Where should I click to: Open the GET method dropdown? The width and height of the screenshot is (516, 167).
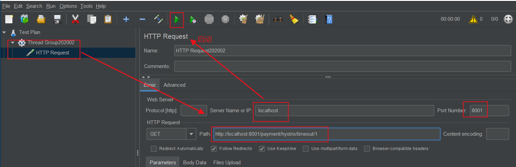[x=192, y=134]
